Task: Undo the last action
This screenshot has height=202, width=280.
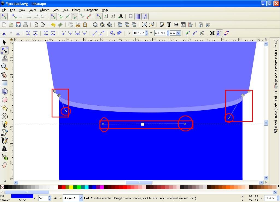Action: [53, 25]
